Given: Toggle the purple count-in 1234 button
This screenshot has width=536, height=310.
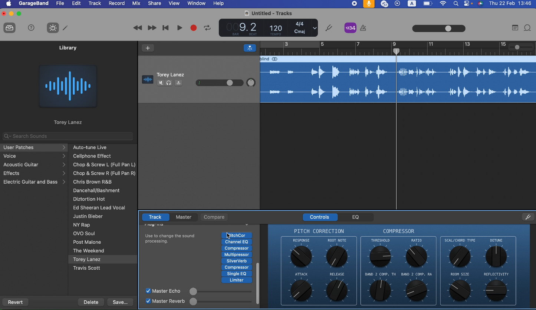Looking at the screenshot, I should pos(350,28).
